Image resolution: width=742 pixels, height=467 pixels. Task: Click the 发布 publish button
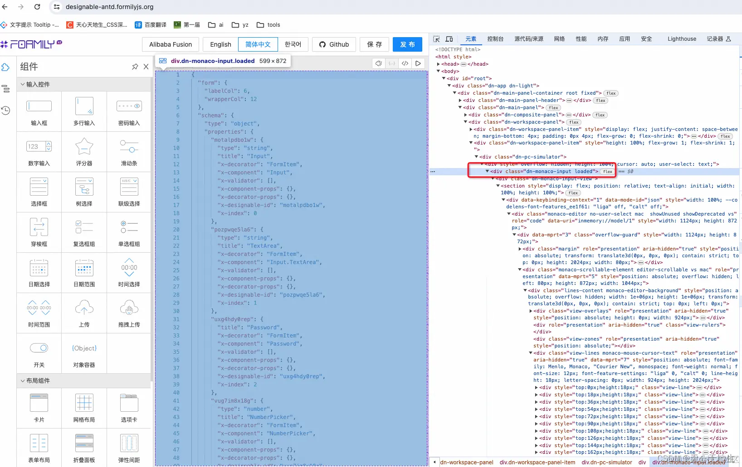407,44
